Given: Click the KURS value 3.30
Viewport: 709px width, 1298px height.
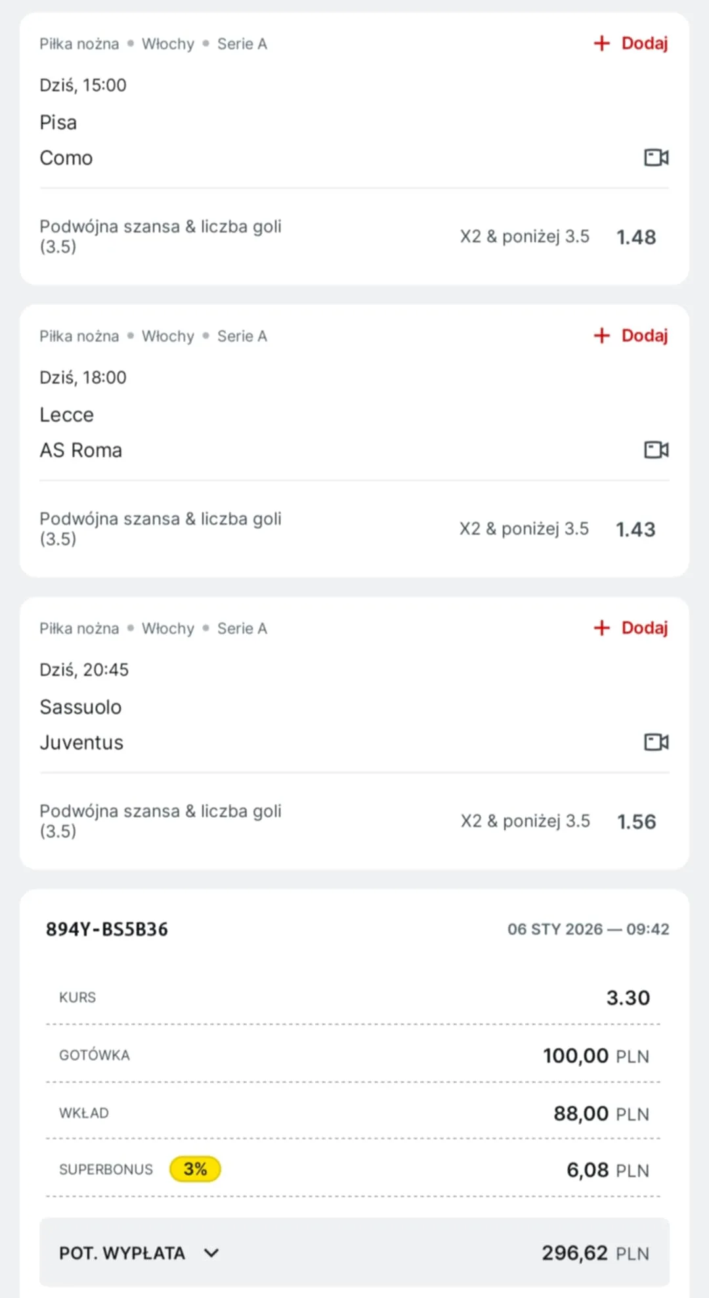Looking at the screenshot, I should pyautogui.click(x=628, y=997).
